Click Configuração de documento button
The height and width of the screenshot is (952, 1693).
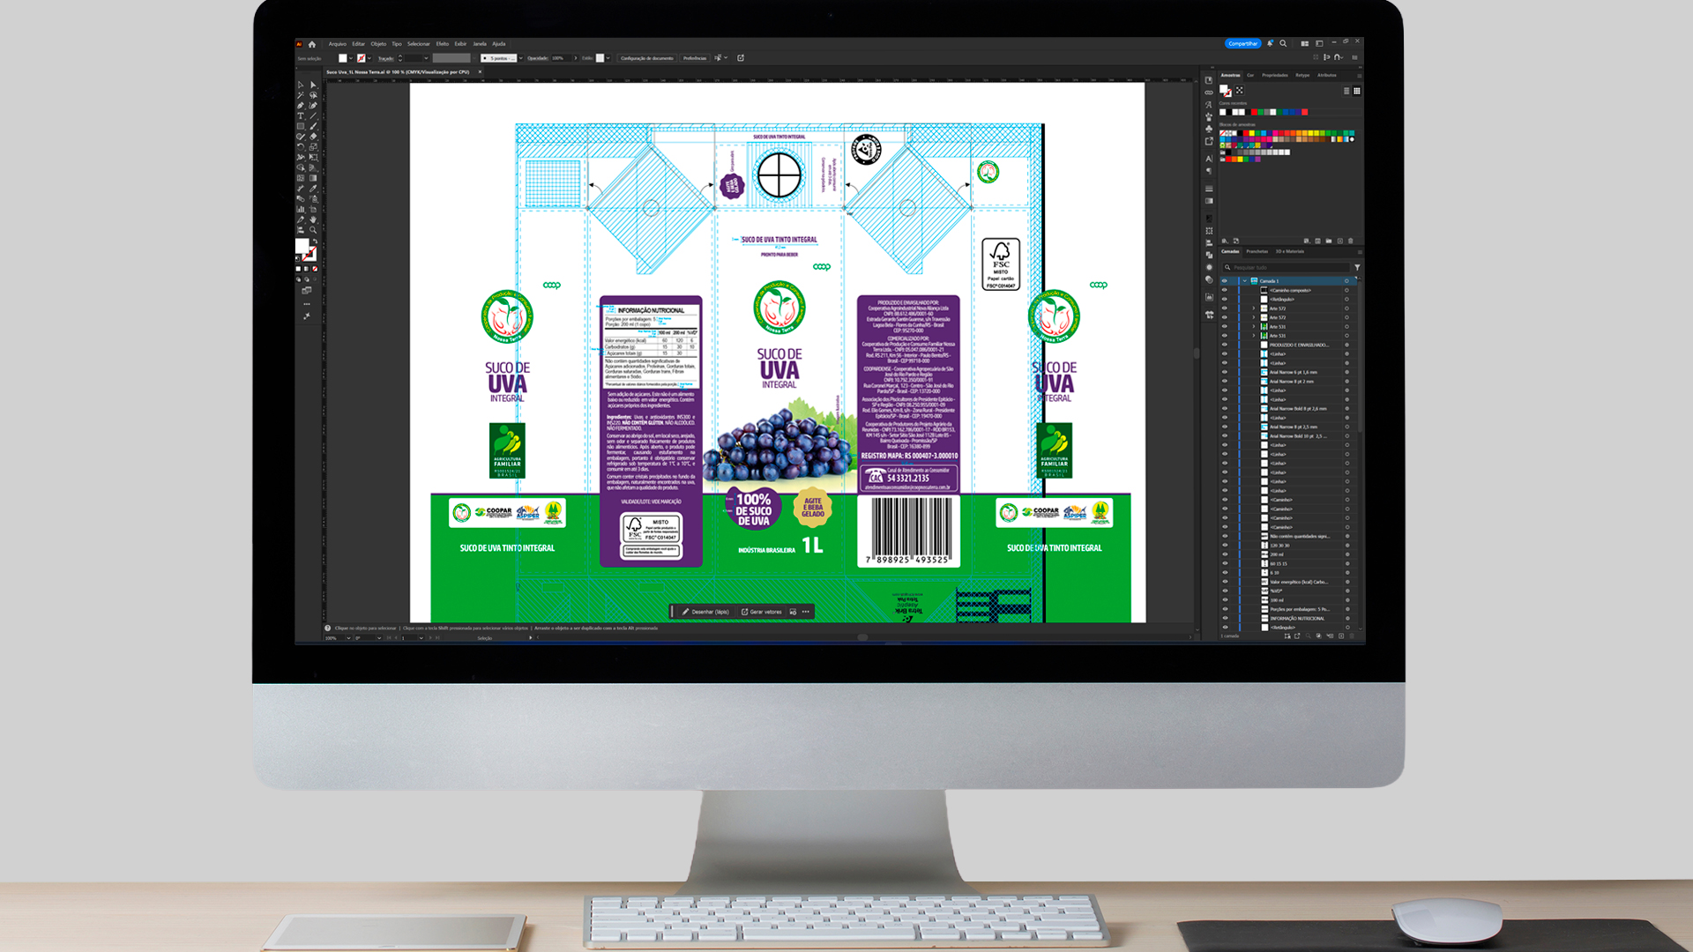pyautogui.click(x=646, y=58)
